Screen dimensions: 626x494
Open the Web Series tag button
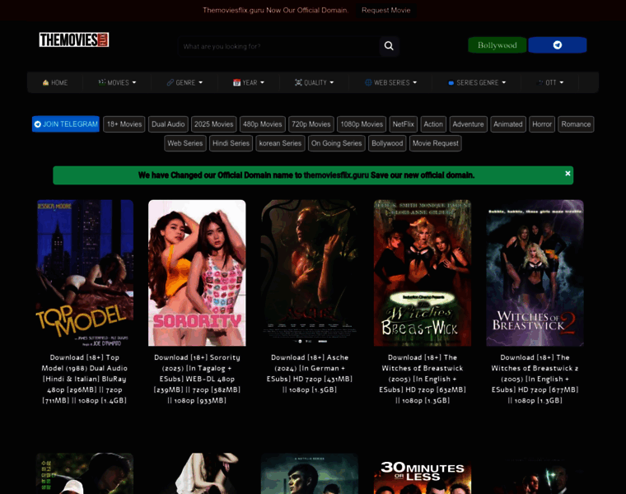pos(185,143)
